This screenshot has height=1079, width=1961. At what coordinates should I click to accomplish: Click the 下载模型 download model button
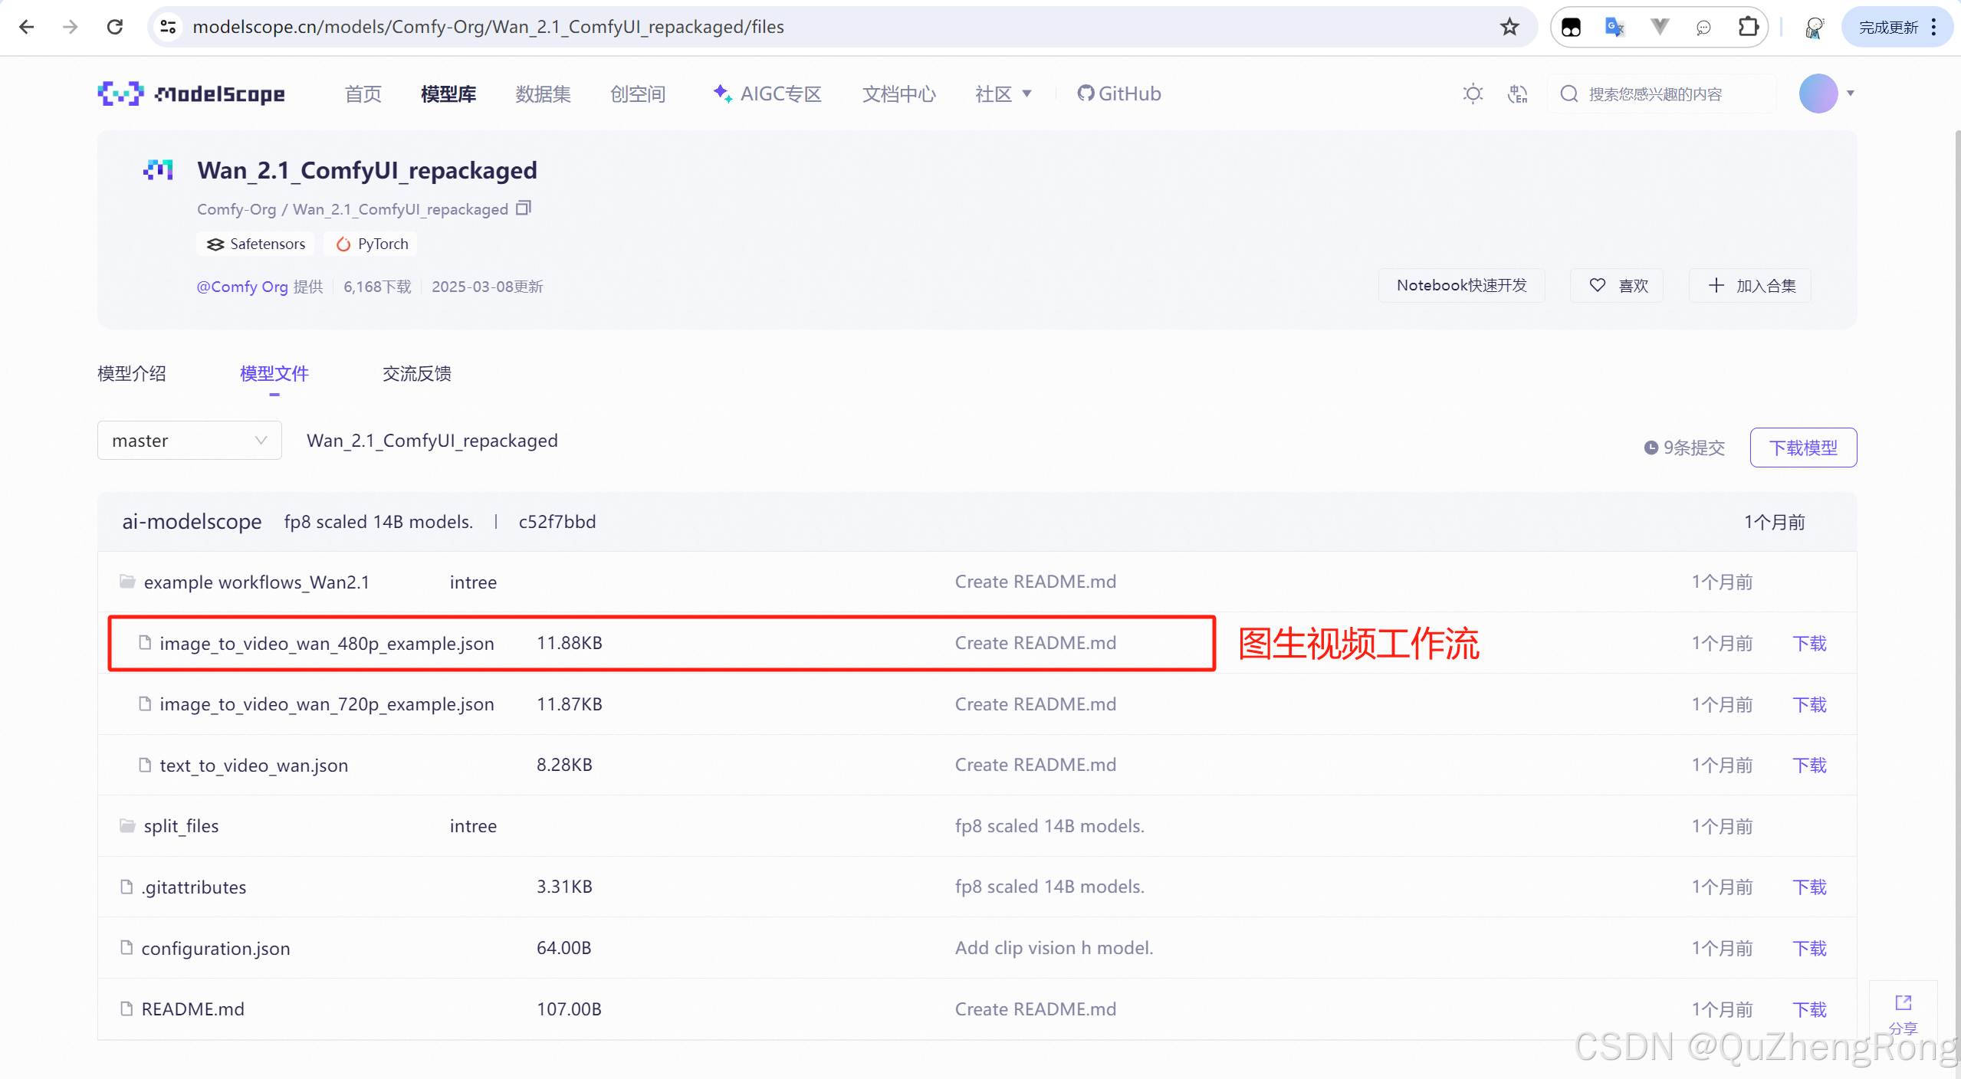tap(1802, 448)
